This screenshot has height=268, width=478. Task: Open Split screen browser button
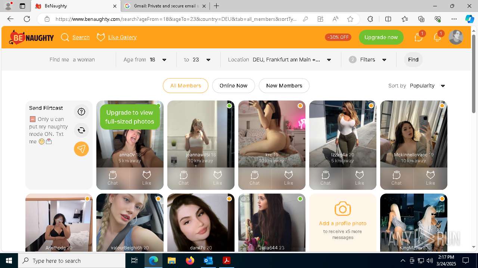point(388,19)
